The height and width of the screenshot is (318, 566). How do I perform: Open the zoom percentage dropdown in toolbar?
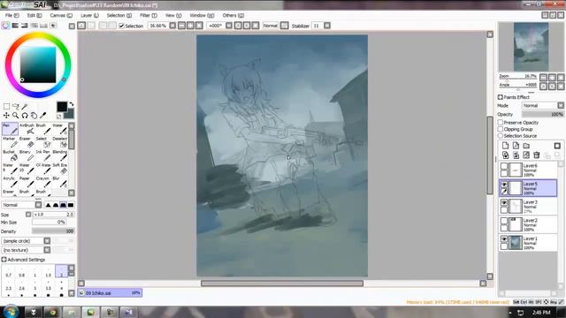(x=172, y=26)
